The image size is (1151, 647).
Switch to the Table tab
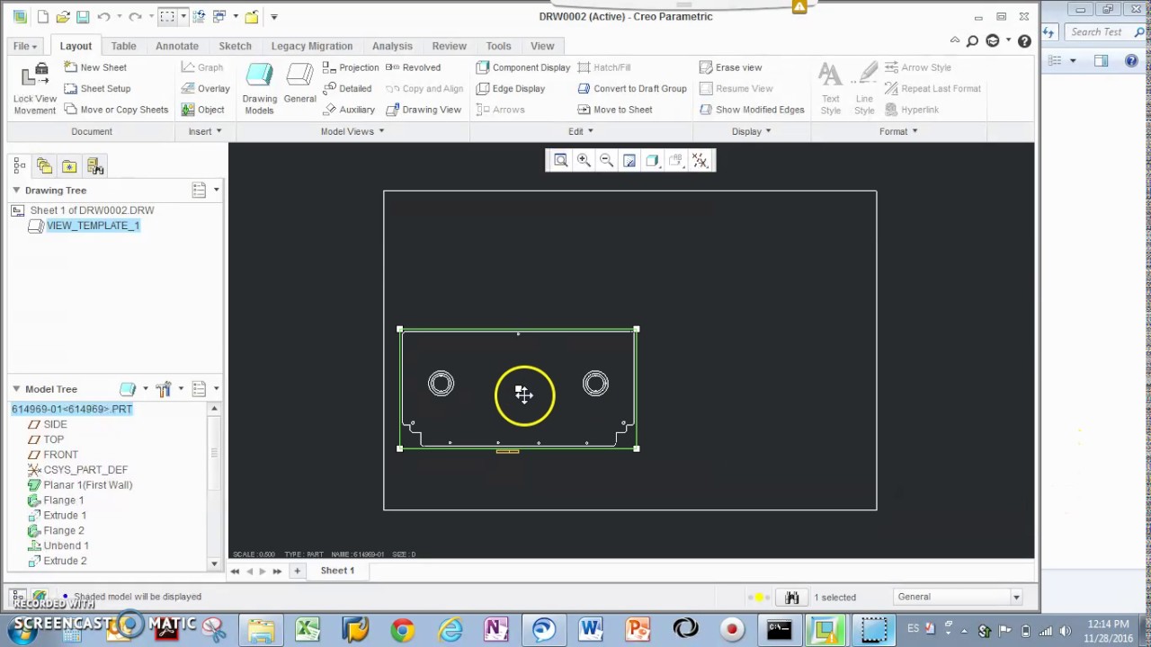pos(123,46)
